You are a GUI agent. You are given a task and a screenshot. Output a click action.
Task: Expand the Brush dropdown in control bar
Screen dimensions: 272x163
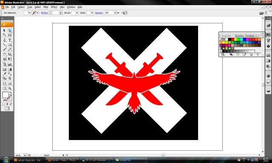point(77,13)
